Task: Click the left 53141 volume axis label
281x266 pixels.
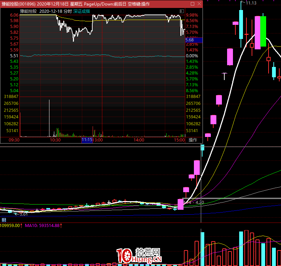Action: pyautogui.click(x=12, y=131)
